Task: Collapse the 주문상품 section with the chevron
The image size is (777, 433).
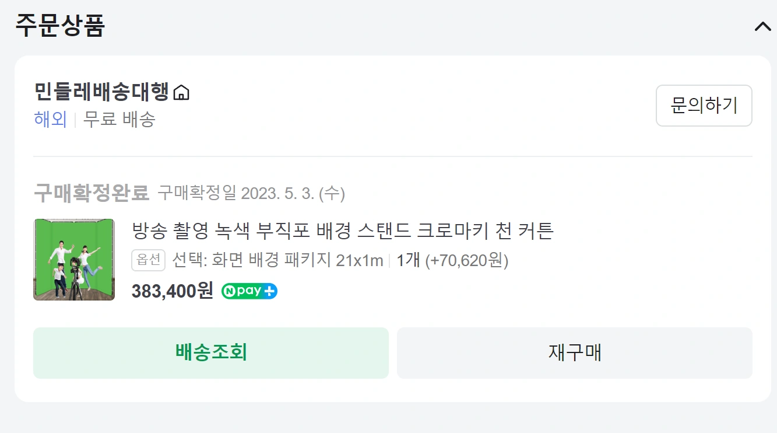Action: point(762,27)
